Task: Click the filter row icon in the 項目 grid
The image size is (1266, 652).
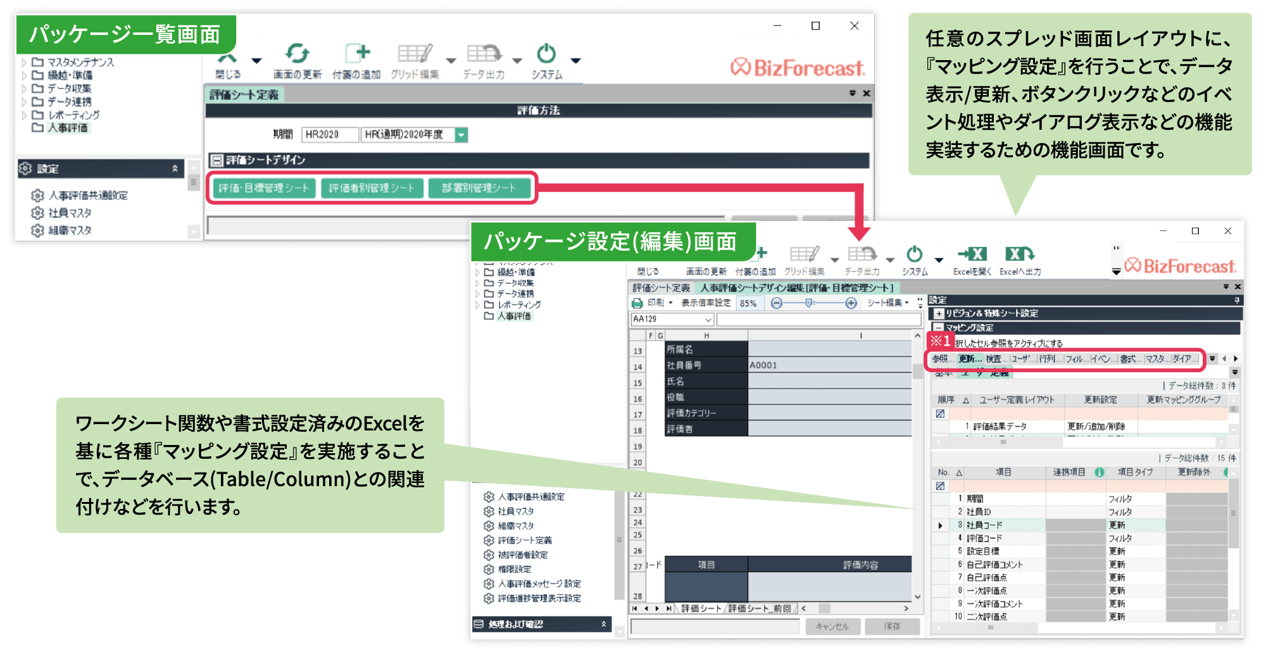Action: (940, 486)
